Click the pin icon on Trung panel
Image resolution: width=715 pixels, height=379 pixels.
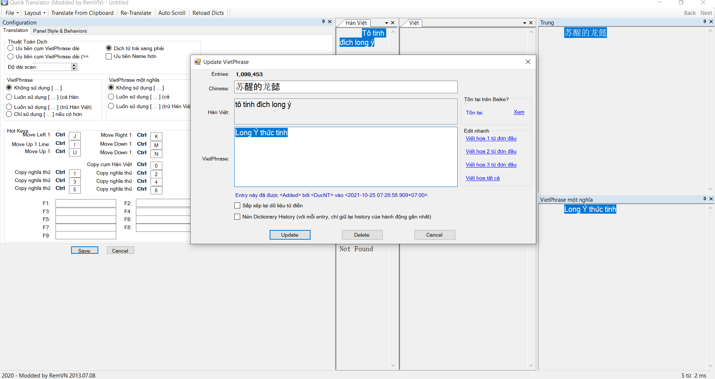tap(705, 22)
